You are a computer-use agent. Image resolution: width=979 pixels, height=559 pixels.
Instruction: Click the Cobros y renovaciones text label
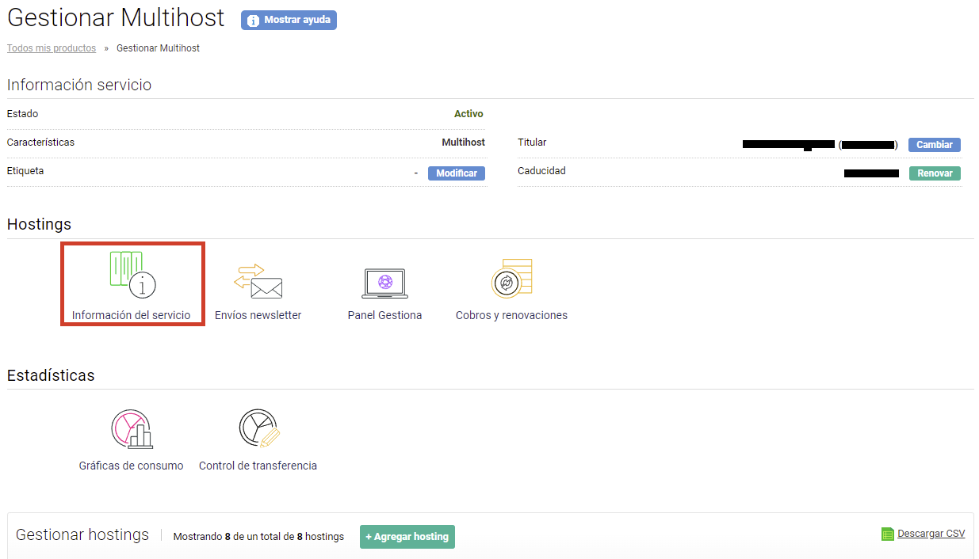coord(511,315)
